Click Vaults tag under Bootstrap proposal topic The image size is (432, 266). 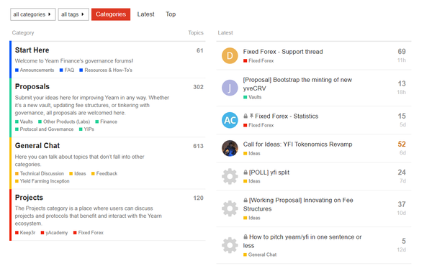coord(253,97)
